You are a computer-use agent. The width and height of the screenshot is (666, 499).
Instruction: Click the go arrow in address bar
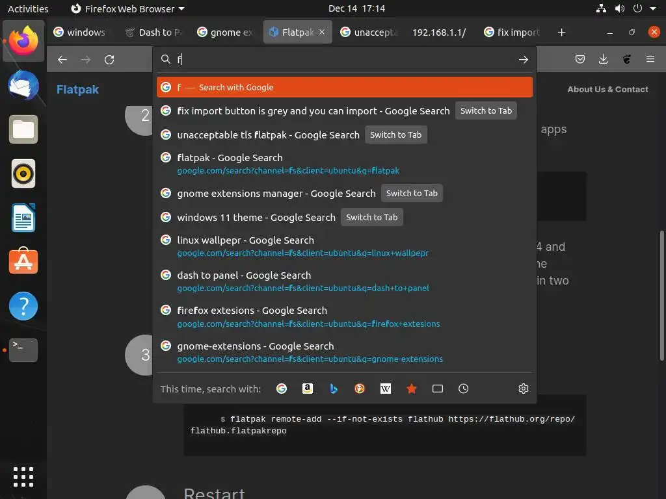[x=524, y=59]
